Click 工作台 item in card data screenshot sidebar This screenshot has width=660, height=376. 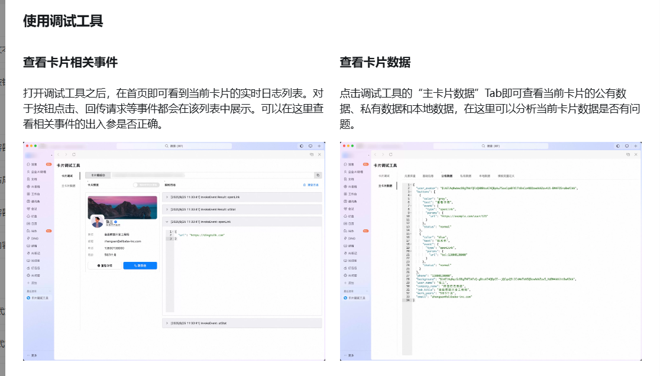[x=350, y=194]
